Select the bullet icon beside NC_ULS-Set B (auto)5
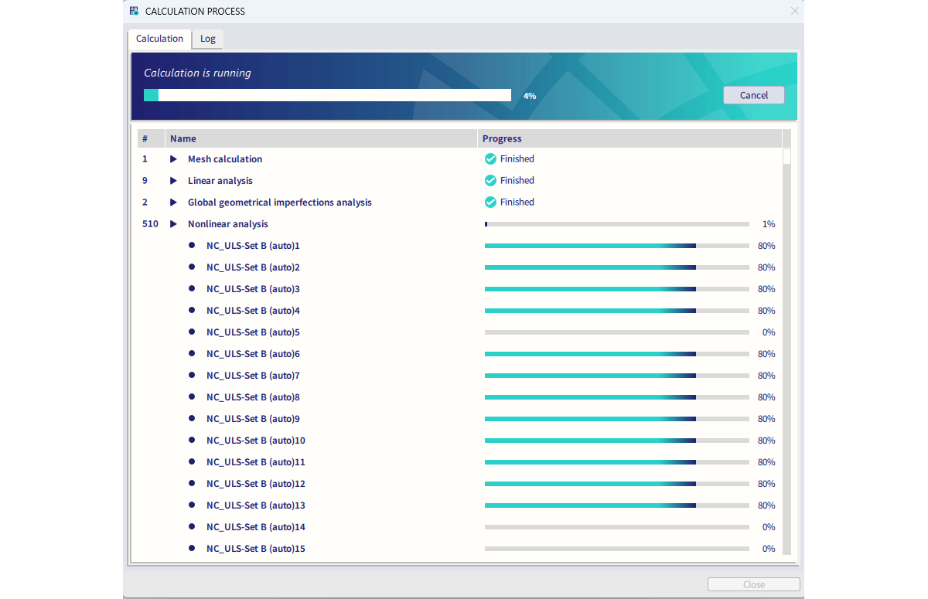Image resolution: width=928 pixels, height=599 pixels. [x=191, y=332]
